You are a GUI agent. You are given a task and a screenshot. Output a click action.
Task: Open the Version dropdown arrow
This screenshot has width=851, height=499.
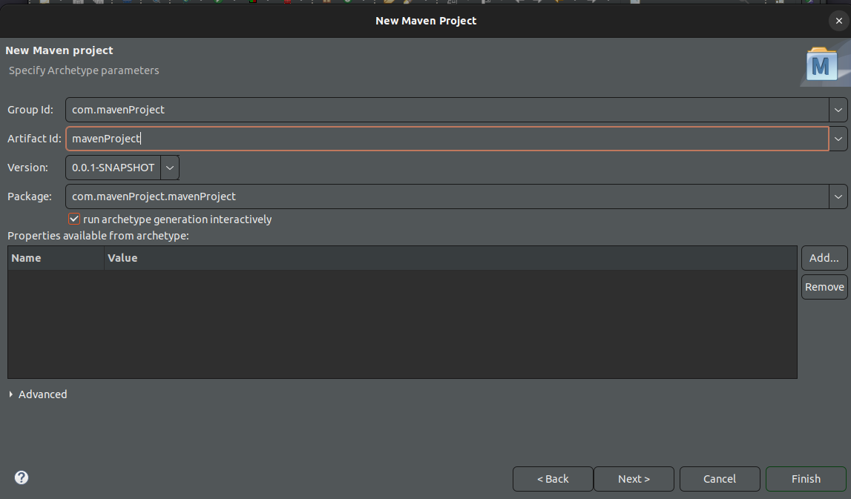point(170,168)
